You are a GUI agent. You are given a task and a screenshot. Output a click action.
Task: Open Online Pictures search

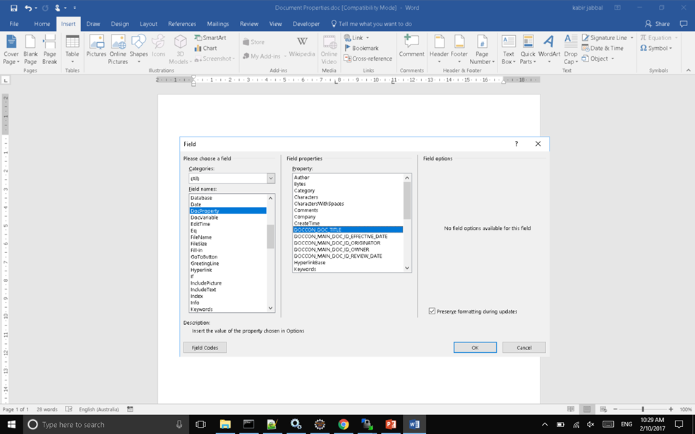pyautogui.click(x=118, y=50)
